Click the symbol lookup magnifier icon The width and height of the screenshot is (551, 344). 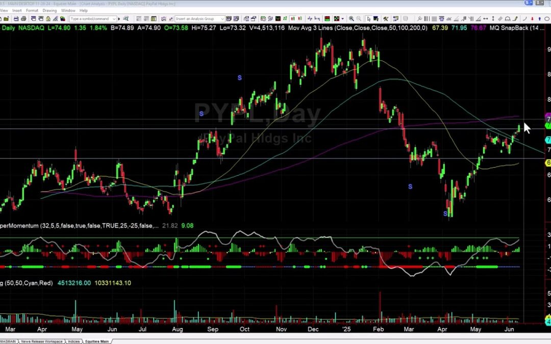pyautogui.click(x=126, y=19)
